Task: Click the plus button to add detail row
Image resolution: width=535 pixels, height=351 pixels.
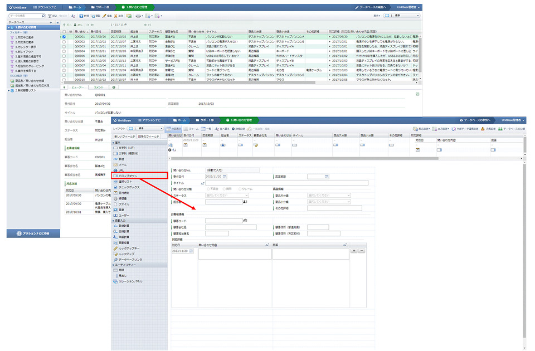Action: [354, 251]
